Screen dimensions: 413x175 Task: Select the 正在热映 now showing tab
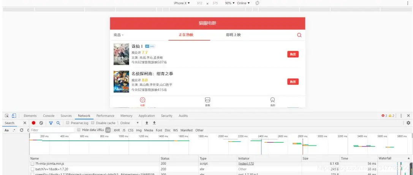pyautogui.click(x=186, y=35)
